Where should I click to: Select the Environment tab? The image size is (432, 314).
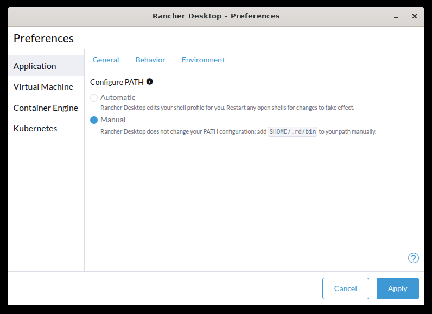(203, 60)
